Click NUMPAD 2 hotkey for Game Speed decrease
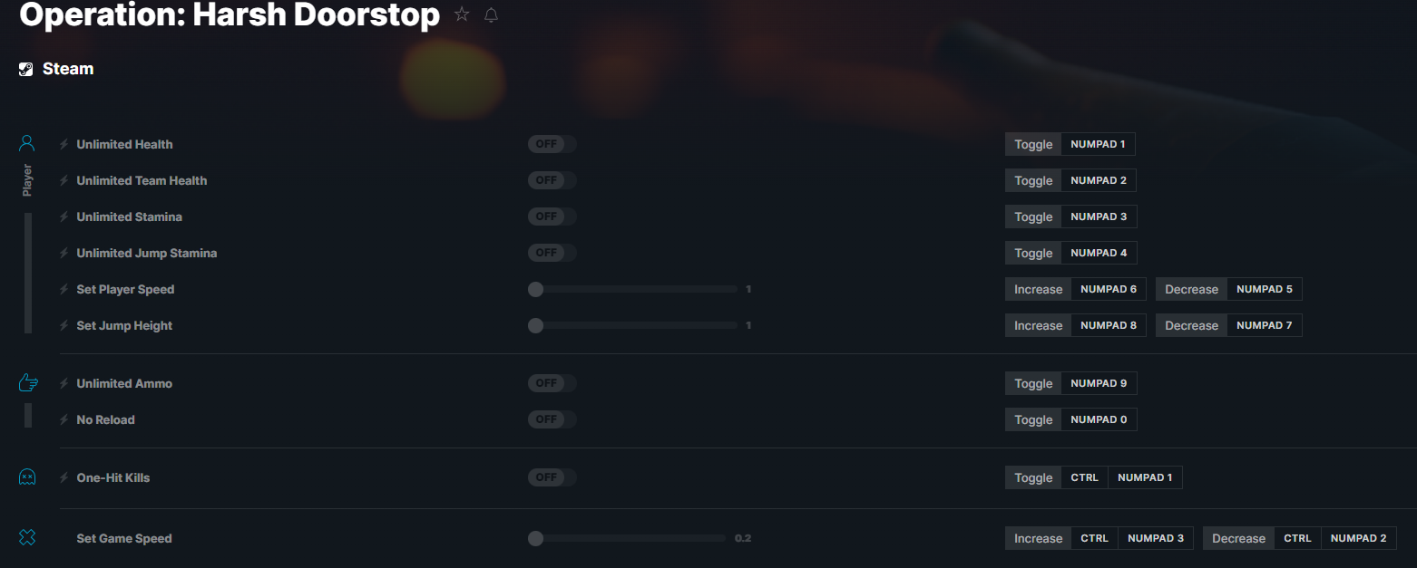1417x568 pixels. (x=1358, y=538)
